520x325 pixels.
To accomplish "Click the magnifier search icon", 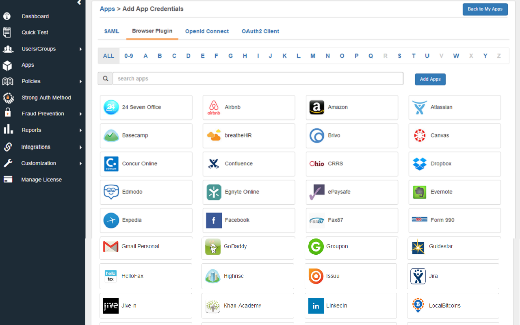I will (x=105, y=79).
